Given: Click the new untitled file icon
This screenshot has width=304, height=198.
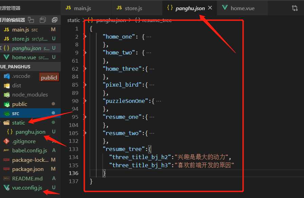Looking at the screenshot, I should (31, 20).
